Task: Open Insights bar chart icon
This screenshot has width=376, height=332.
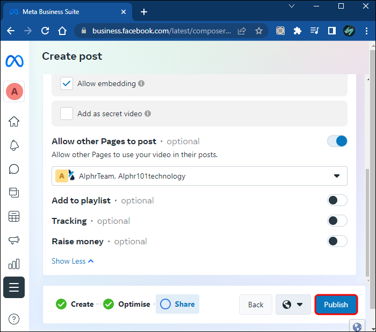Action: click(14, 264)
